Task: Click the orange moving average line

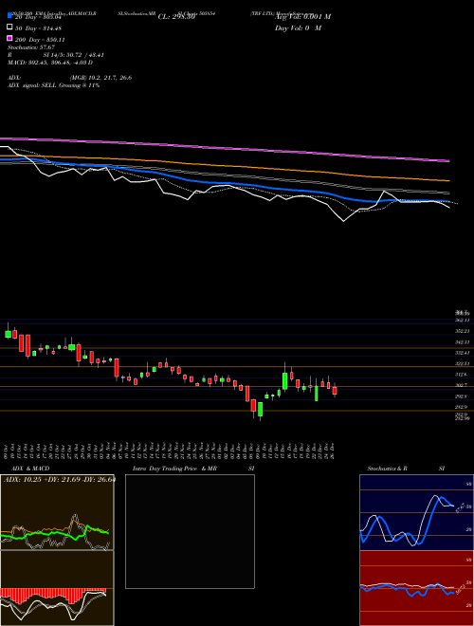Action: pos(224,165)
